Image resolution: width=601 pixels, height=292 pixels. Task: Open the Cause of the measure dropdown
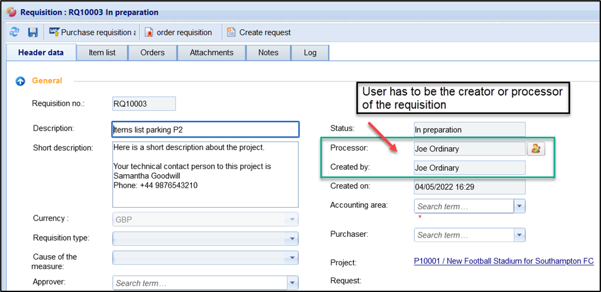tap(291, 258)
